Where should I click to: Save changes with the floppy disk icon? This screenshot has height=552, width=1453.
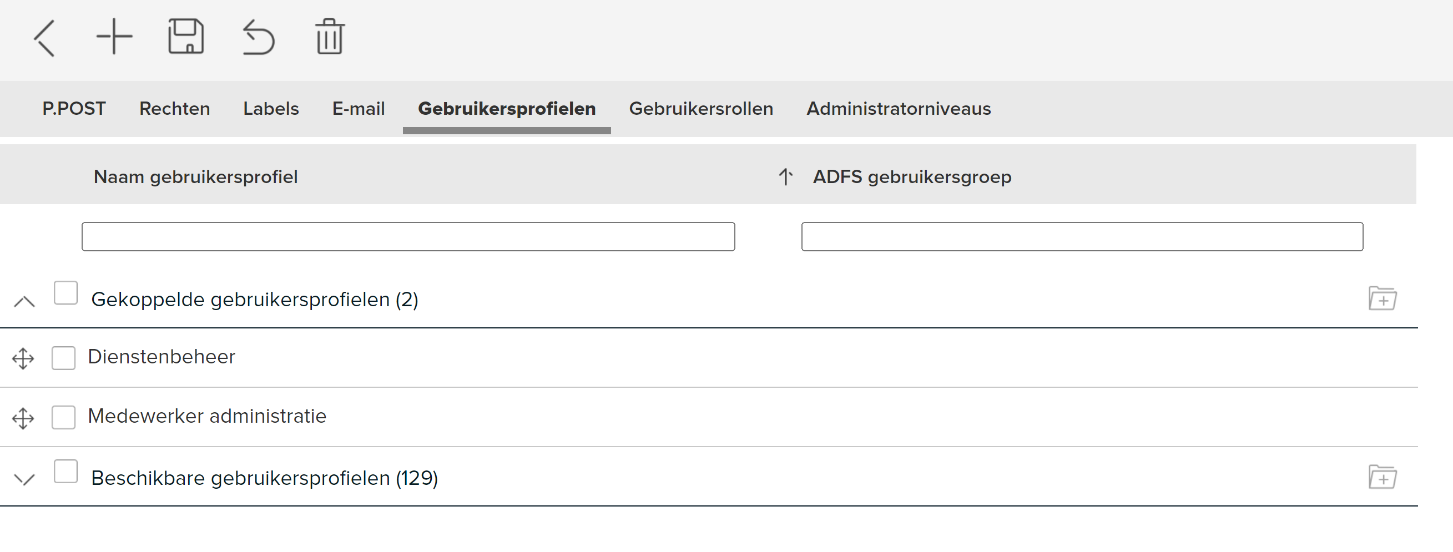point(186,37)
